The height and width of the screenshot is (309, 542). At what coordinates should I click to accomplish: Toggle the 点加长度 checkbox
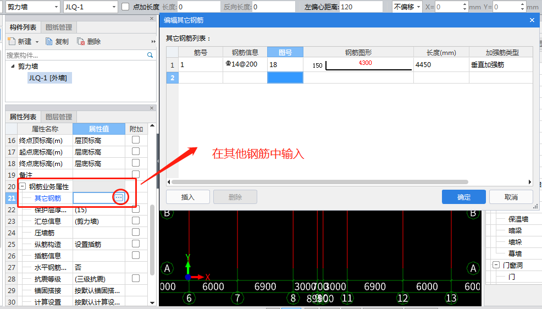tap(125, 7)
